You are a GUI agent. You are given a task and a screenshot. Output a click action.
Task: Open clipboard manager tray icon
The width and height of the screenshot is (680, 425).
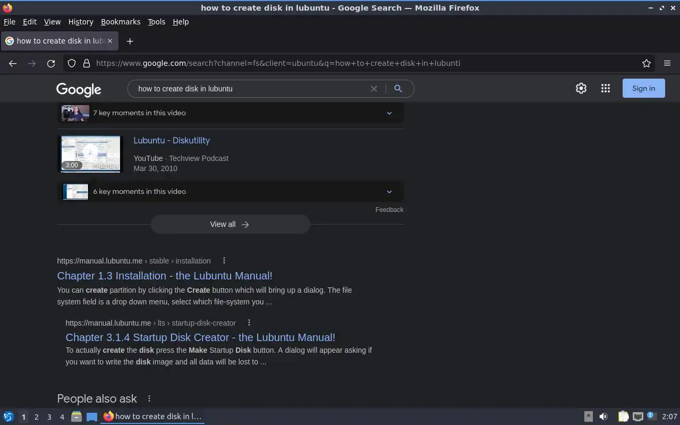[x=623, y=416]
